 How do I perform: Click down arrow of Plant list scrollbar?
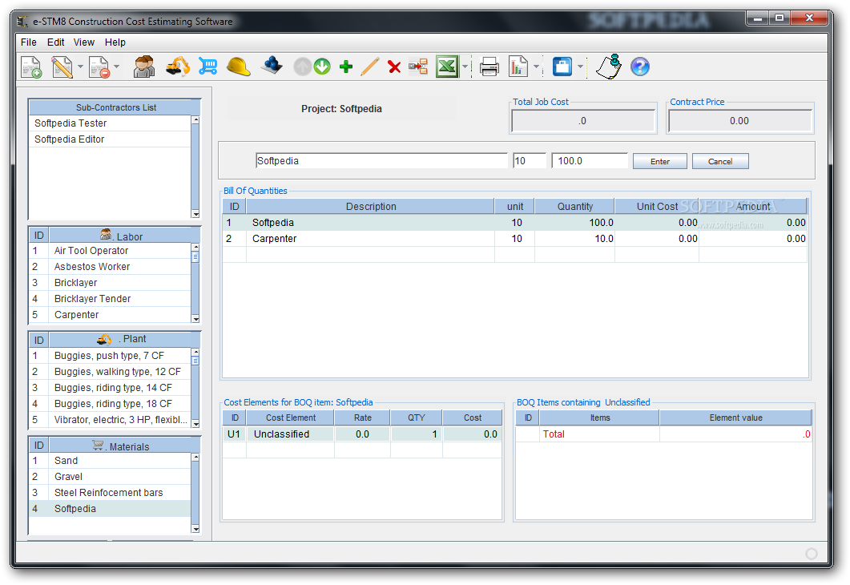point(195,424)
